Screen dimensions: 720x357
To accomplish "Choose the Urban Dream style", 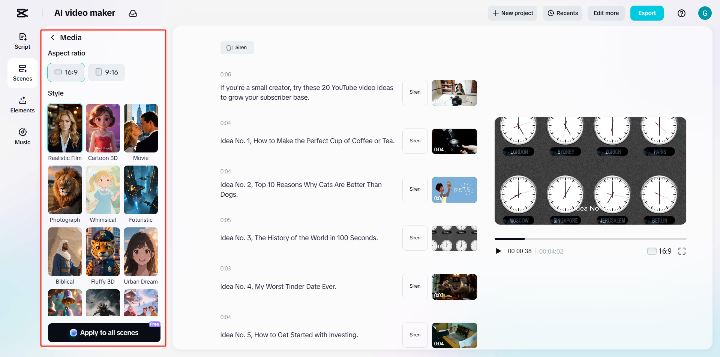I will tap(141, 252).
